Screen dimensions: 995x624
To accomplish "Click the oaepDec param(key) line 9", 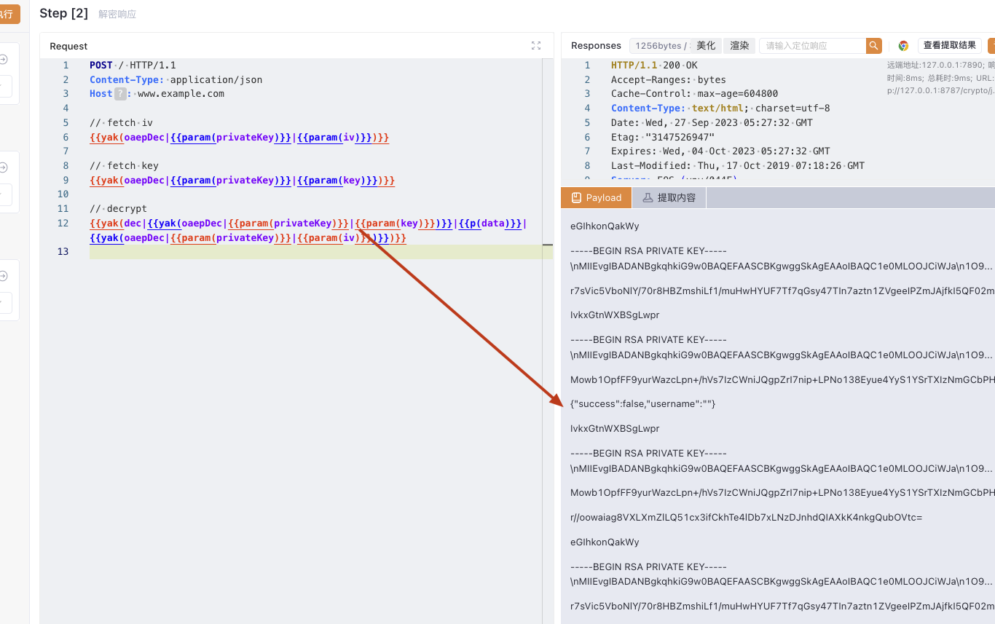I will tap(242, 180).
